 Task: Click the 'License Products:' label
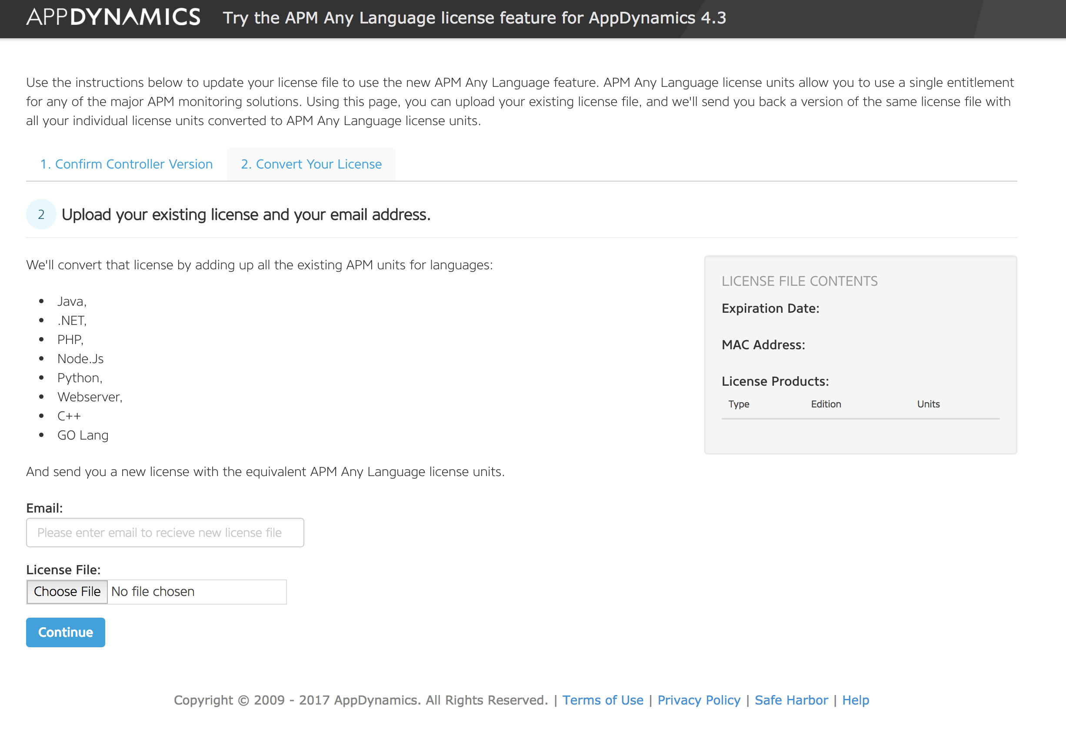pos(775,381)
